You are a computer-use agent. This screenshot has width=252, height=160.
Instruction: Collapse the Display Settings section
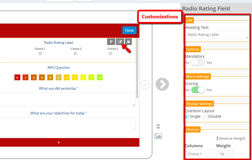[x=199, y=104]
